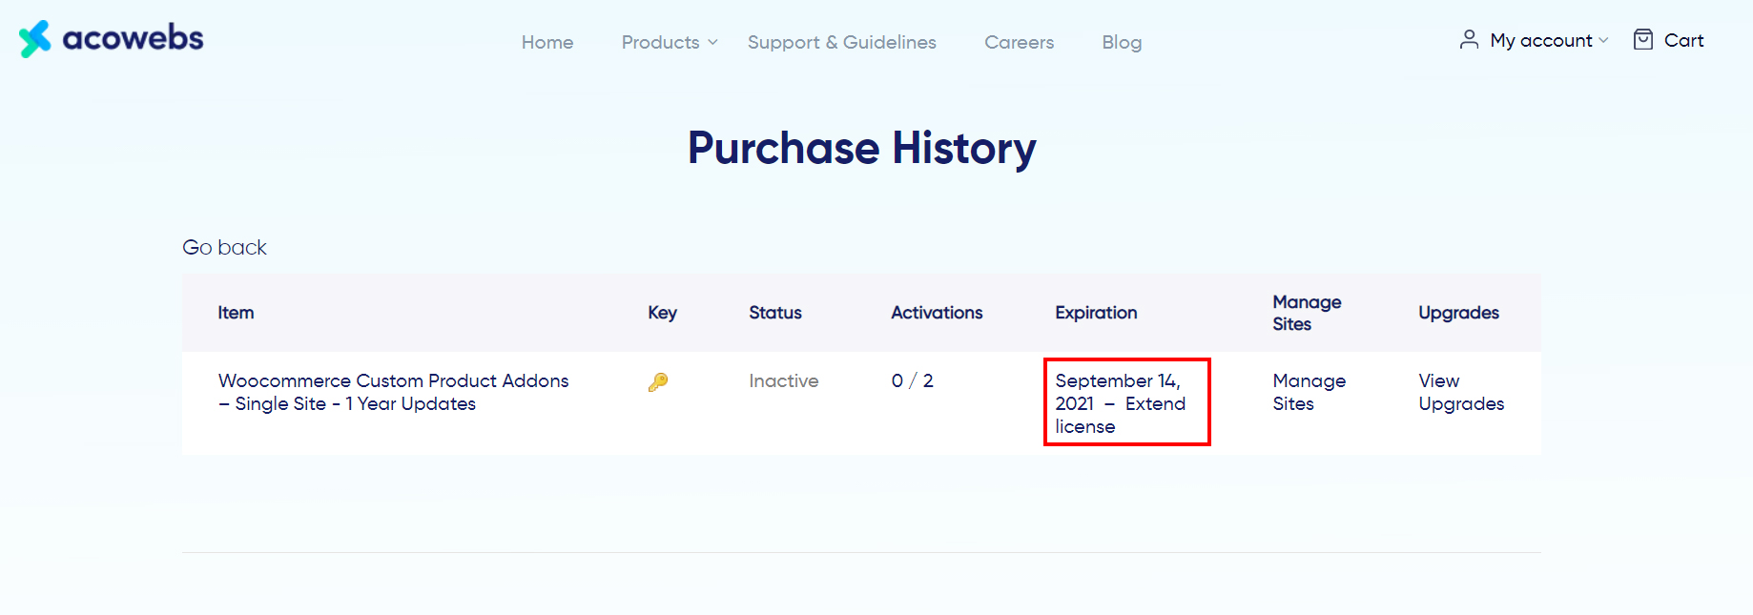
Task: Click the My account text
Action: pos(1540,40)
